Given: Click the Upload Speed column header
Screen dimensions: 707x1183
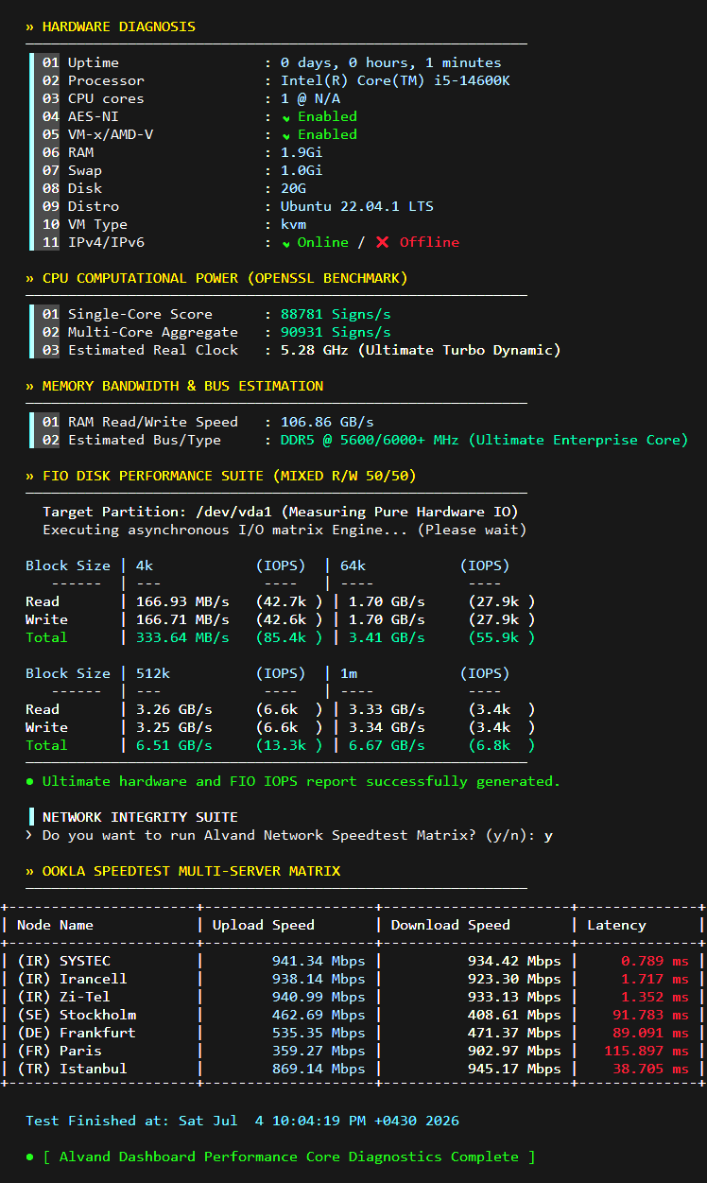Looking at the screenshot, I should [x=264, y=925].
